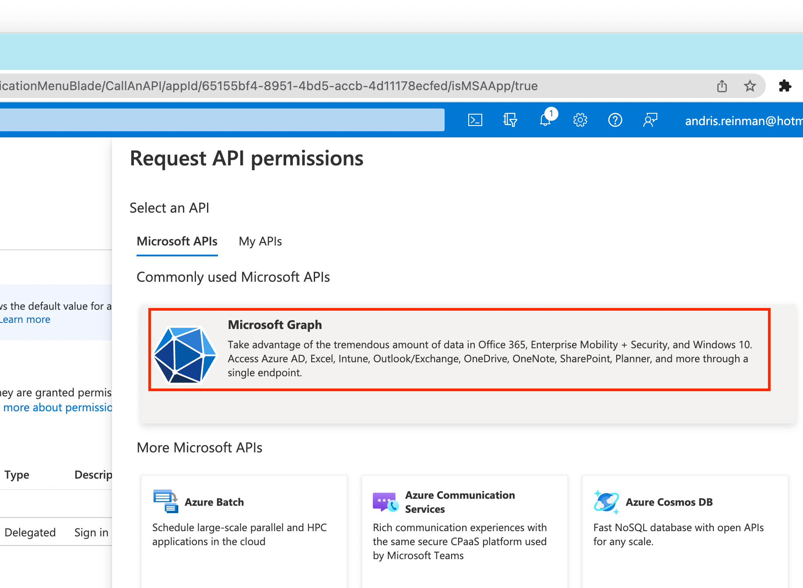Click the Microsoft Graph description paragraph
The image size is (803, 588).
[490, 359]
